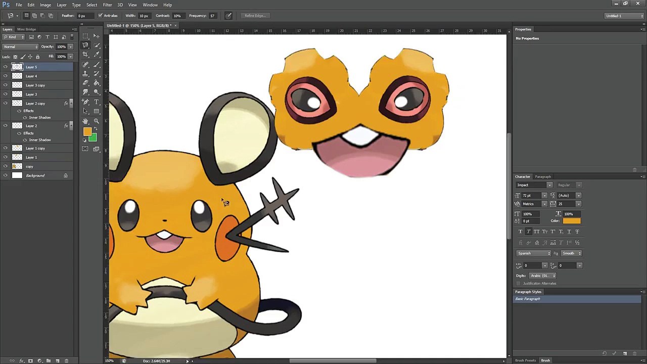Select the Paint Bucket tool
Image resolution: width=647 pixels, height=364 pixels.
coord(97,82)
